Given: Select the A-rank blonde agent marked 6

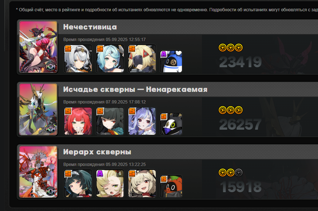Looking at the screenshot, I should coord(110,183).
